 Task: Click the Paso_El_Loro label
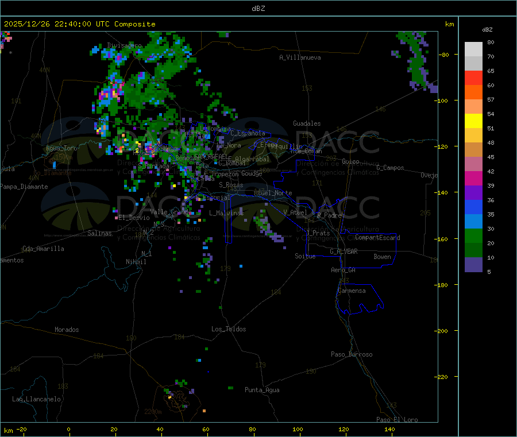[x=398, y=420]
